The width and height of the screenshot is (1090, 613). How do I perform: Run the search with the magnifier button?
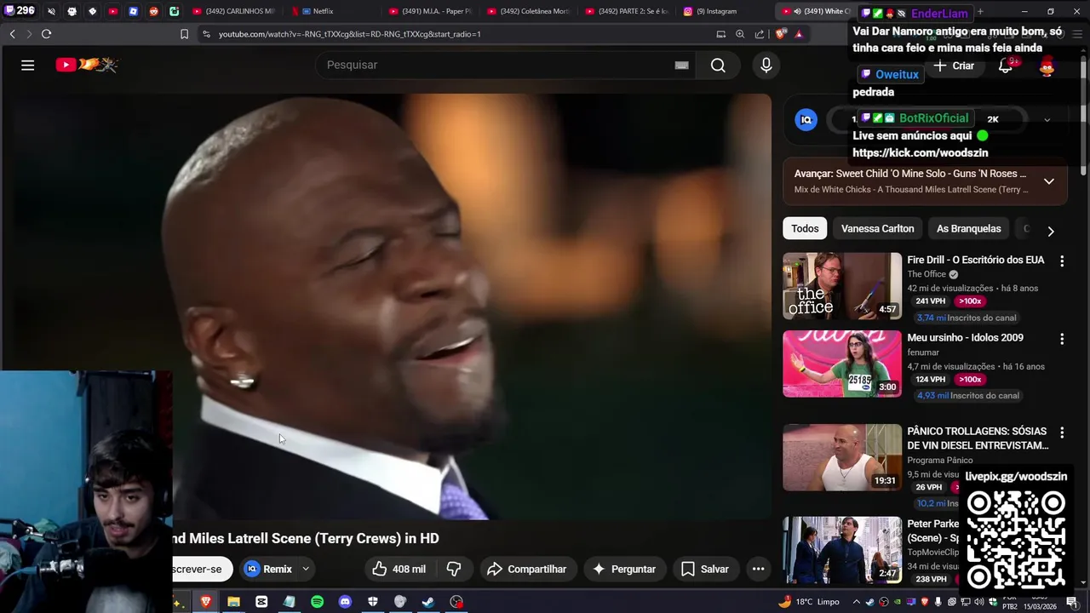(718, 66)
